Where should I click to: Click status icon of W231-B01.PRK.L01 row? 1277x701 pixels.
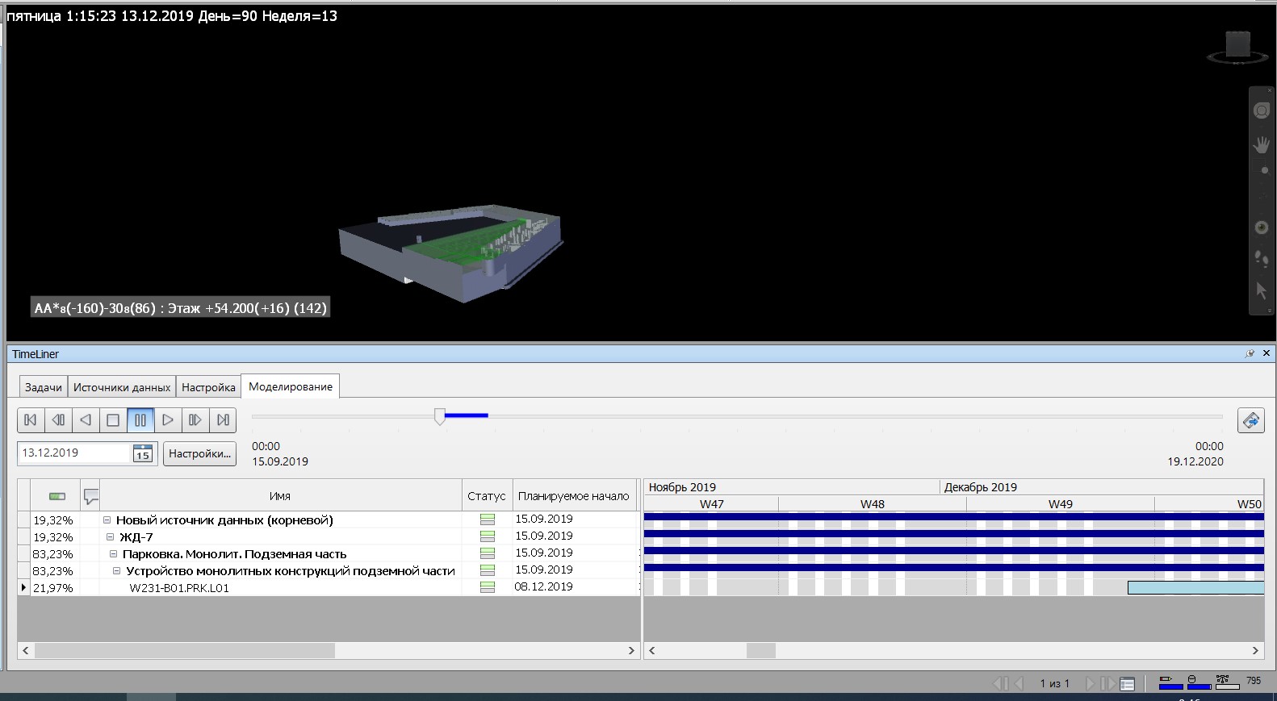coord(487,587)
